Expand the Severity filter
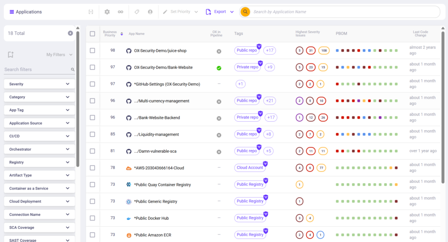Screen dimensions: 448x242 pyautogui.click(x=39, y=84)
